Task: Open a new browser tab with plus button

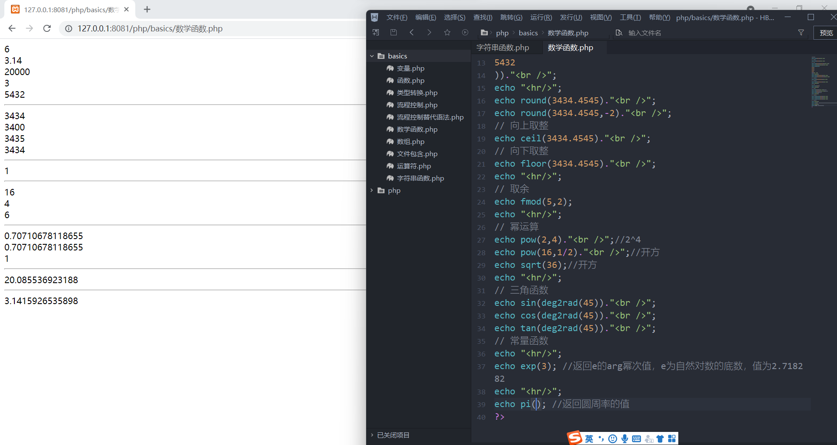Action: (147, 9)
